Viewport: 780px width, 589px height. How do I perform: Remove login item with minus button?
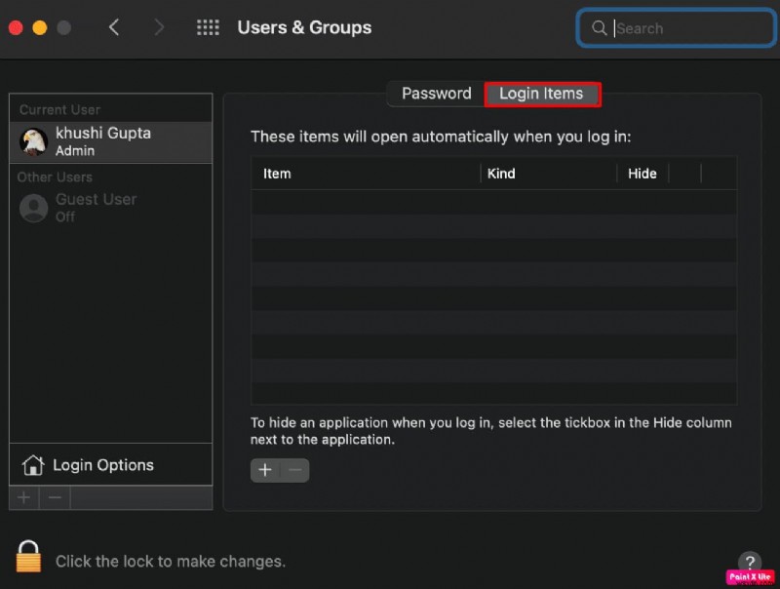pyautogui.click(x=295, y=470)
